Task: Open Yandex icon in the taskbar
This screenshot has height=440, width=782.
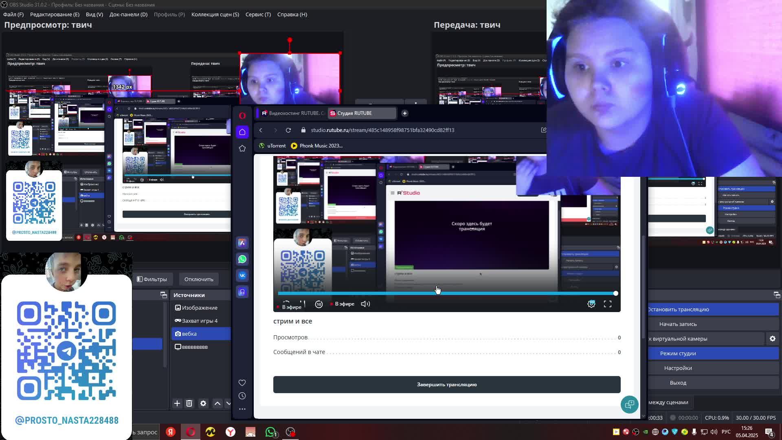Action: (171, 432)
